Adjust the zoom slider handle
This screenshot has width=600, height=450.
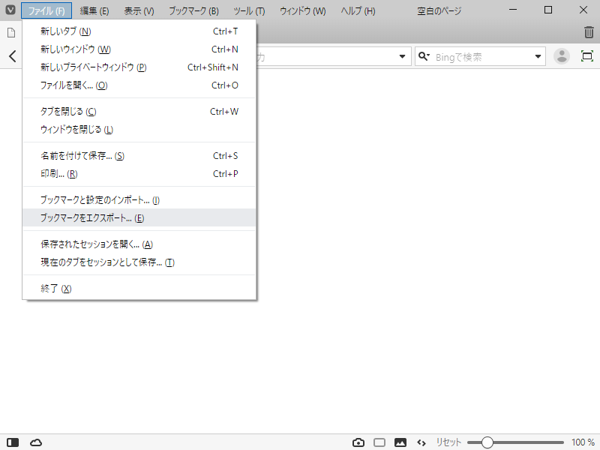coord(487,442)
